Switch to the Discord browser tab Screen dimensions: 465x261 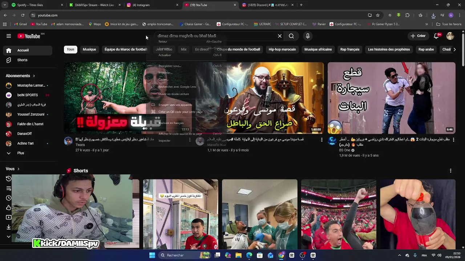[x=267, y=5]
